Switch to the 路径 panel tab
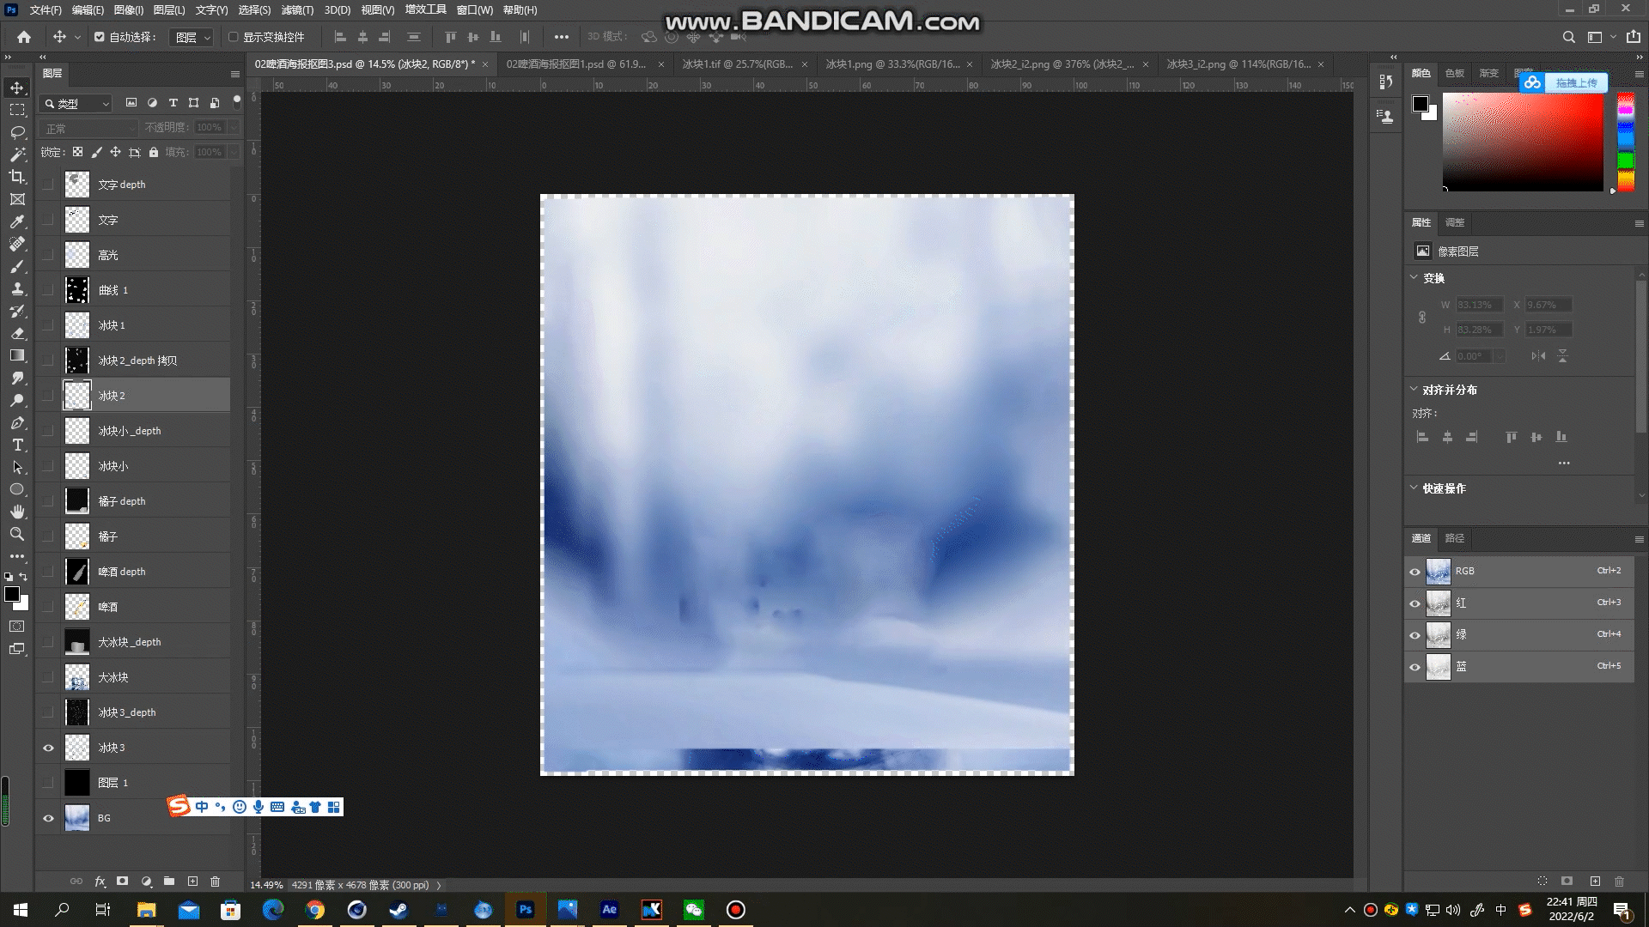 click(1454, 538)
